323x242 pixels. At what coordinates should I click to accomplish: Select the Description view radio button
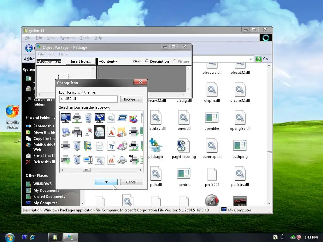(147, 61)
